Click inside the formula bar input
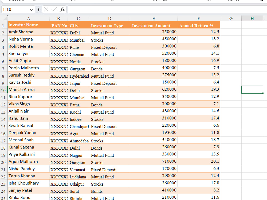This screenshot has height=200, width=267. [x=167, y=9]
